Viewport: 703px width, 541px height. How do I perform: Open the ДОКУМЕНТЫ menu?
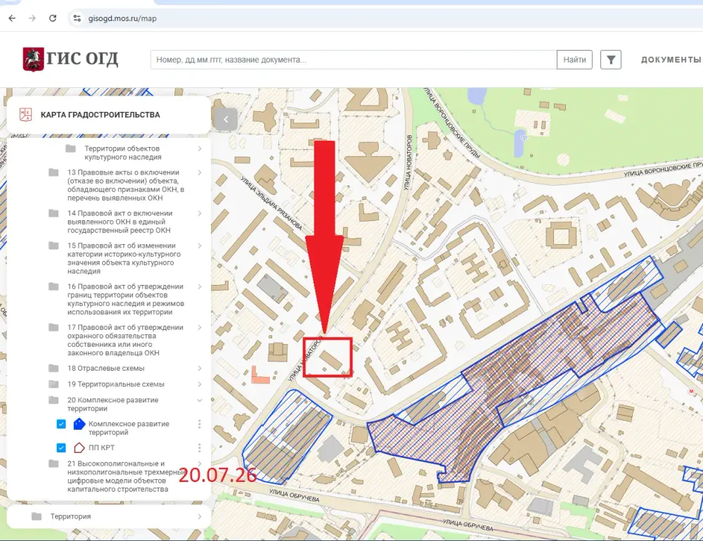[x=671, y=60]
